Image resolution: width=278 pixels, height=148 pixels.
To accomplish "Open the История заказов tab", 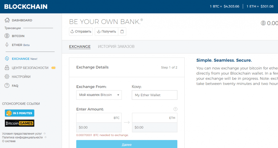I will click(116, 46).
